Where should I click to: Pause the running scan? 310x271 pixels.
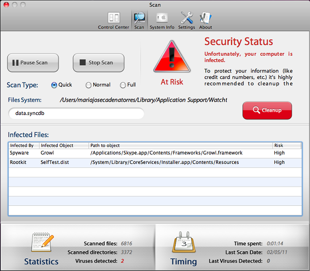33,63
